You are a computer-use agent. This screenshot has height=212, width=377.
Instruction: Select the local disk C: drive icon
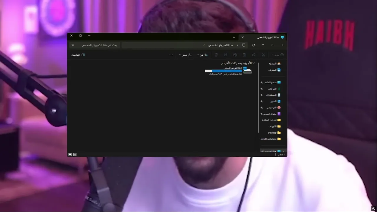[247, 71]
